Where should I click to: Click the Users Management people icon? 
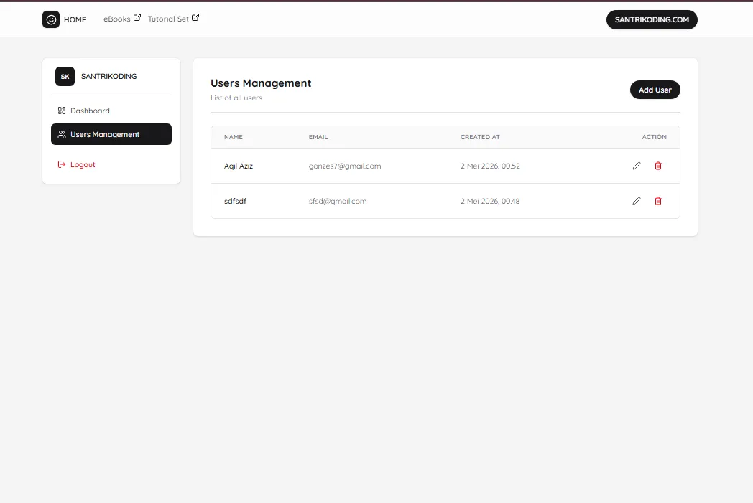point(62,134)
